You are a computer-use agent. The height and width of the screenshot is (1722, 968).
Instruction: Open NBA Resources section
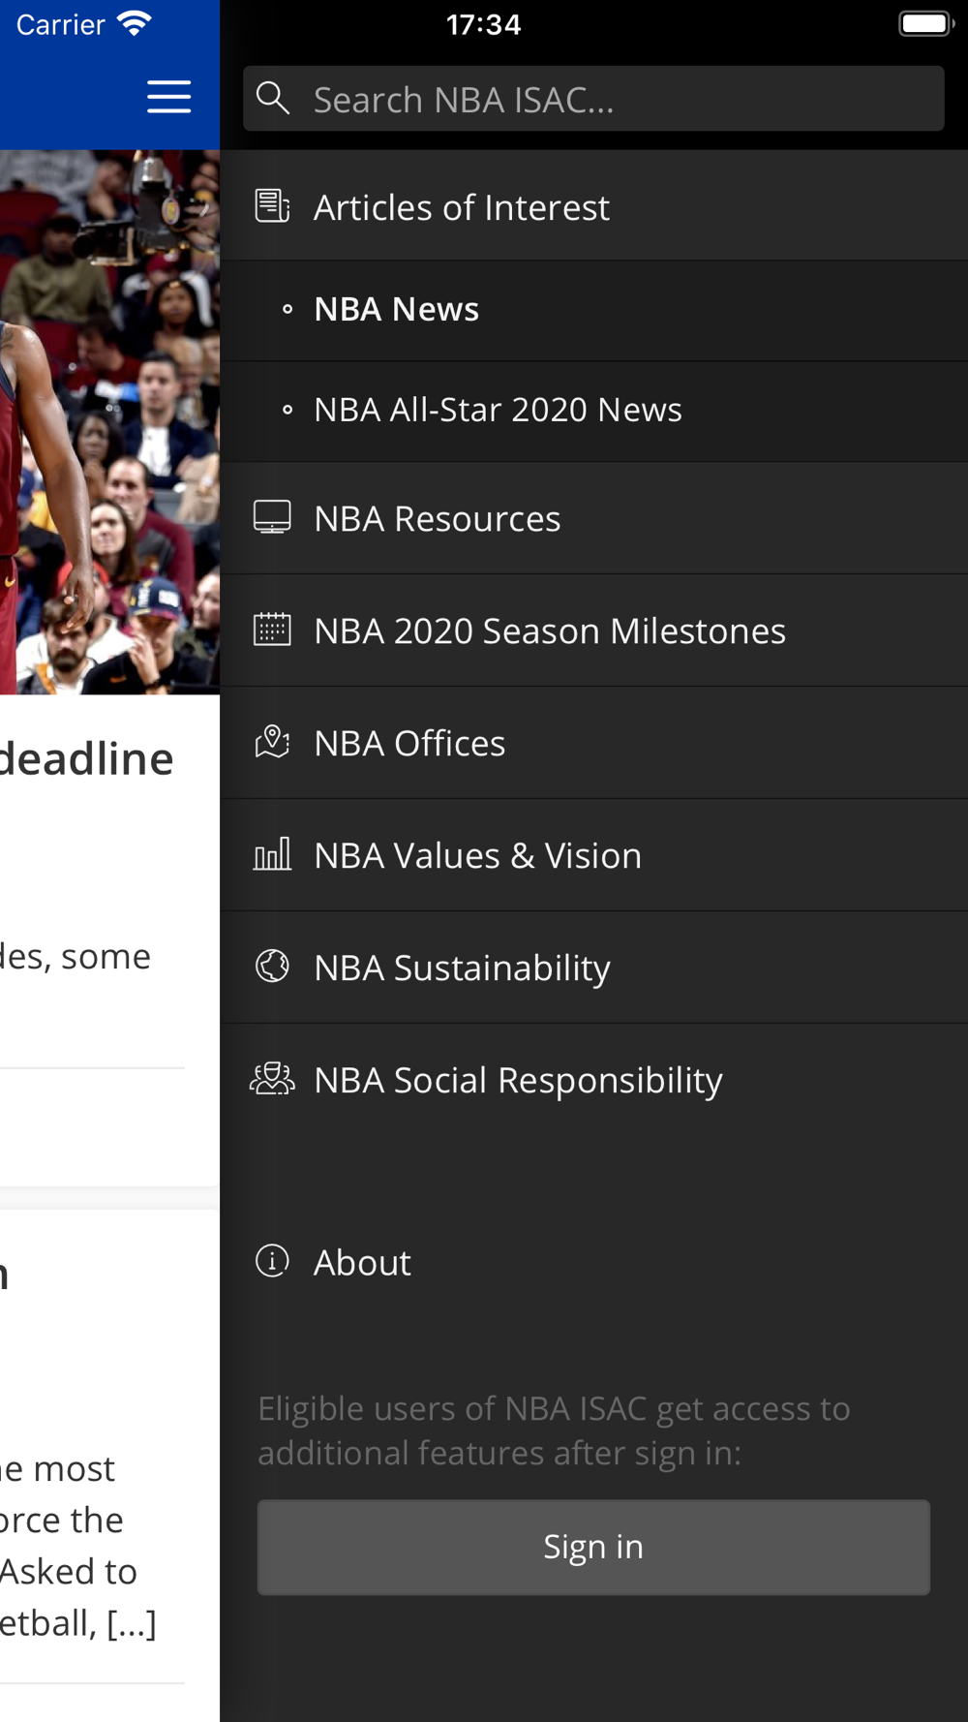tap(593, 518)
